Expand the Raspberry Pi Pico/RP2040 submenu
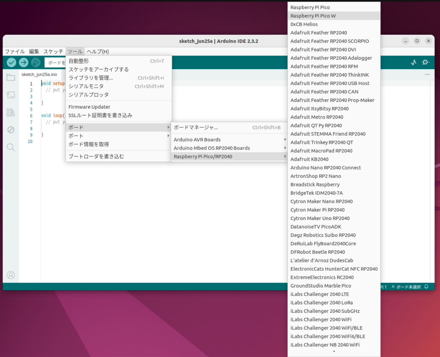 (229, 156)
